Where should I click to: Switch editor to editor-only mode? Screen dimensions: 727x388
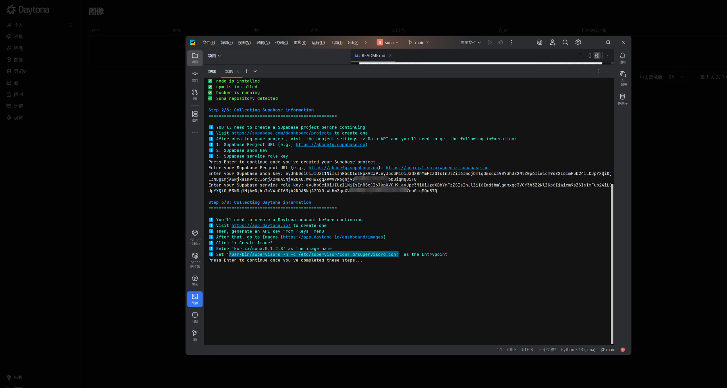click(580, 55)
